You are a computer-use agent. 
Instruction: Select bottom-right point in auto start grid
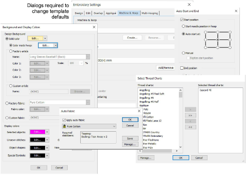[x=230, y=48]
